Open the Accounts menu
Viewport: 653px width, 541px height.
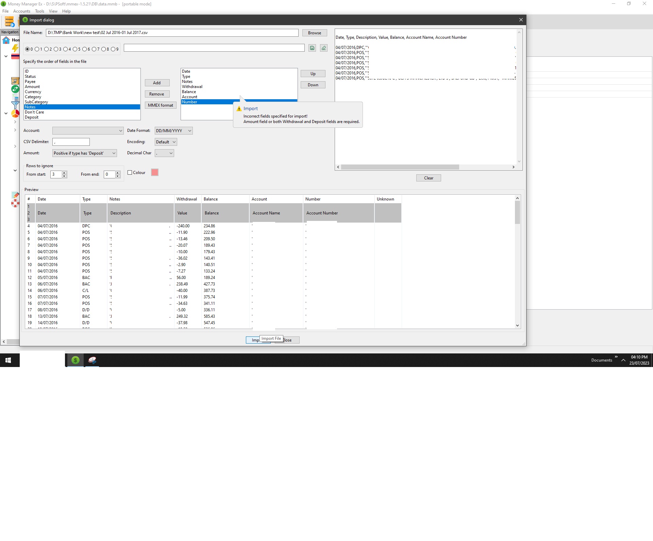click(21, 11)
